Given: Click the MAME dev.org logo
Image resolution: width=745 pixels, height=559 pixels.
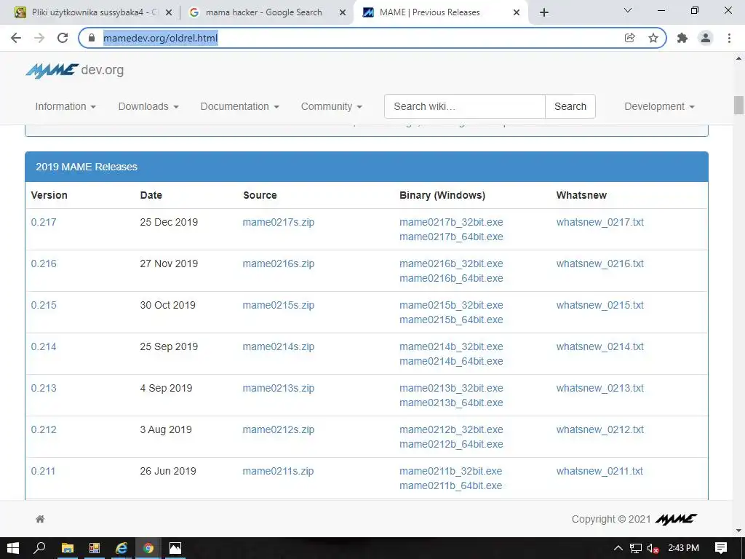Looking at the screenshot, I should point(75,71).
